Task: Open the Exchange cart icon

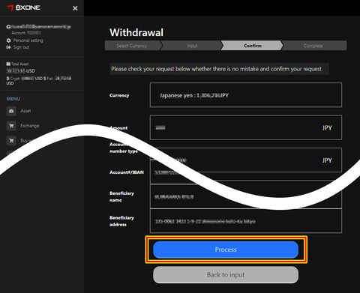Action: pyautogui.click(x=11, y=126)
